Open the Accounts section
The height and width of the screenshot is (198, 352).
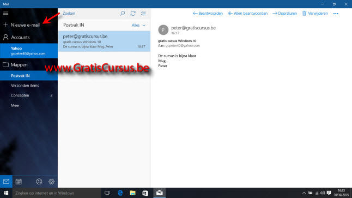pos(16,37)
